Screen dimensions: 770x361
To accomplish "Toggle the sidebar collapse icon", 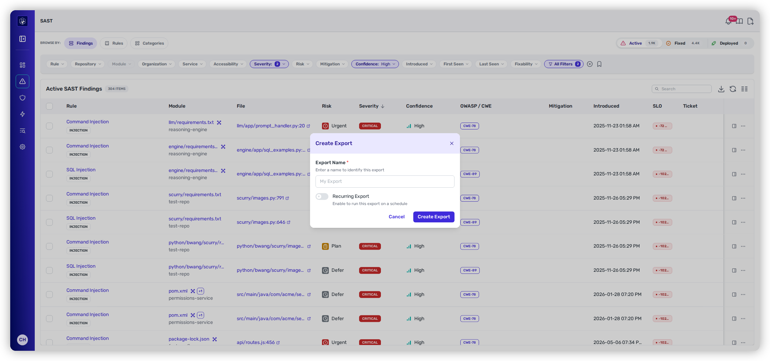I will [x=22, y=39].
